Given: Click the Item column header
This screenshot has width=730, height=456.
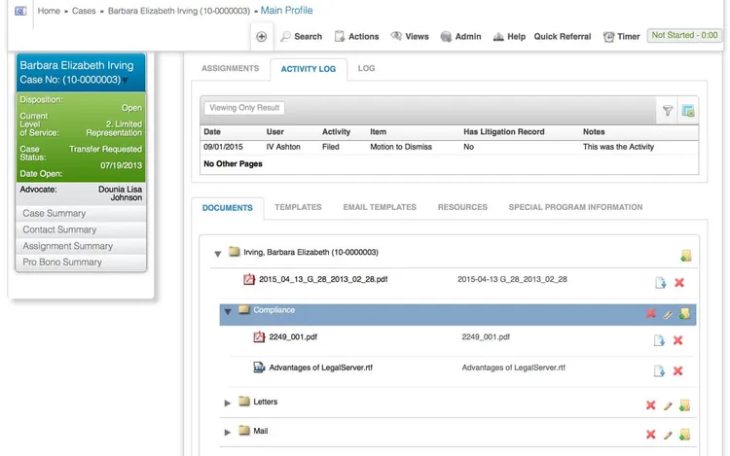Looking at the screenshot, I should pyautogui.click(x=378, y=132).
